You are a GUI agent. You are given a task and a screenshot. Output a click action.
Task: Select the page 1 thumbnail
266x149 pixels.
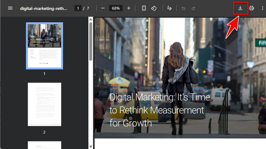point(44,46)
